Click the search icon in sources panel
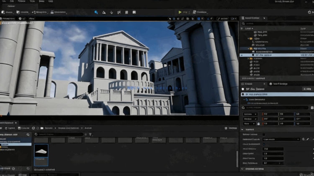The width and height of the screenshot is (314, 176). [28, 135]
